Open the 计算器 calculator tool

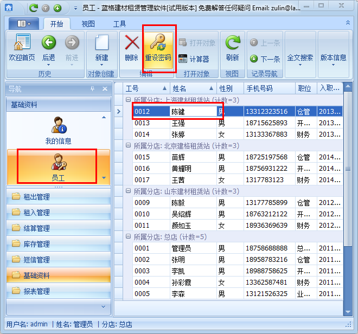(x=194, y=59)
